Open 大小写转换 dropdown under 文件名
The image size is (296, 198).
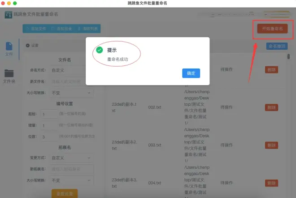[x=72, y=93]
